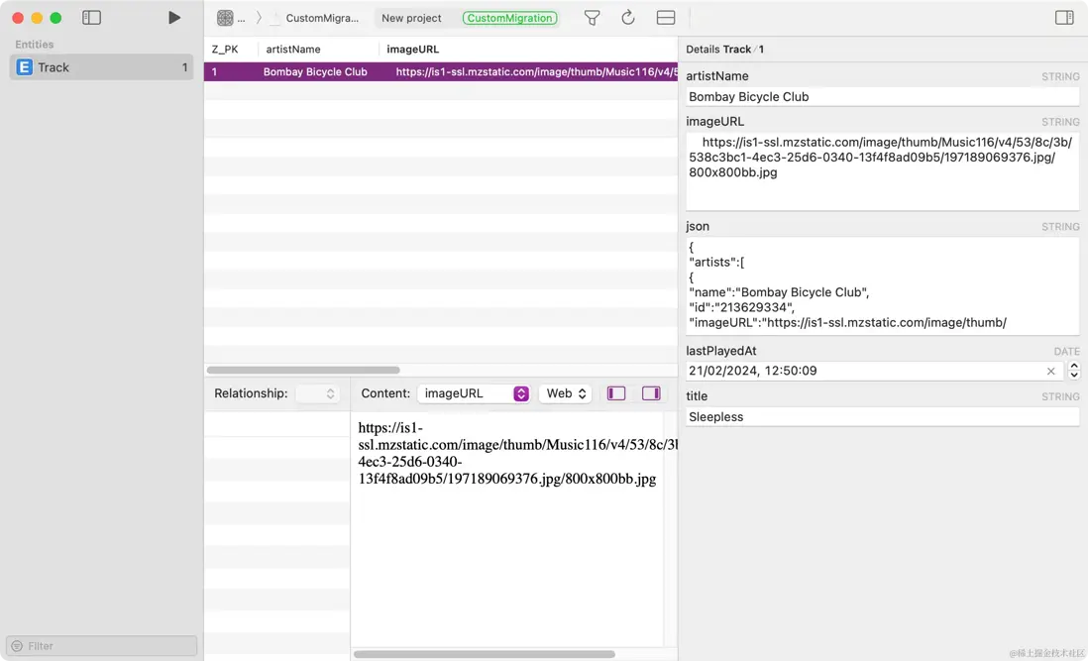Clear the lastPlayedAt date with X
Screen dimensions: 1088x661
pyautogui.click(x=1050, y=372)
